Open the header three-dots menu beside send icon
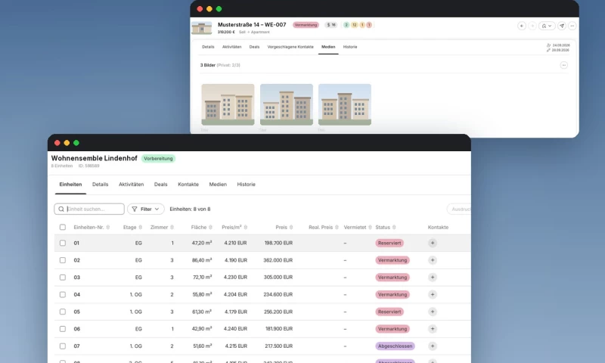Viewport: 605px width, 363px height. [x=572, y=26]
